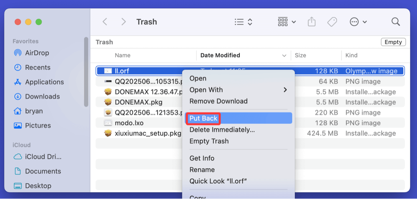This screenshot has height=199, width=417.
Task: Go forward with the right chevron
Action: (x=123, y=22)
